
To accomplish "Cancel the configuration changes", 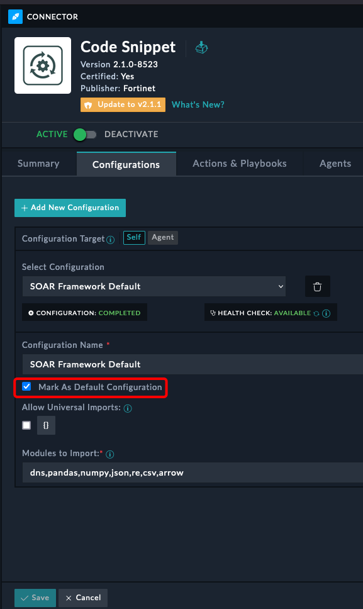I will tap(83, 598).
